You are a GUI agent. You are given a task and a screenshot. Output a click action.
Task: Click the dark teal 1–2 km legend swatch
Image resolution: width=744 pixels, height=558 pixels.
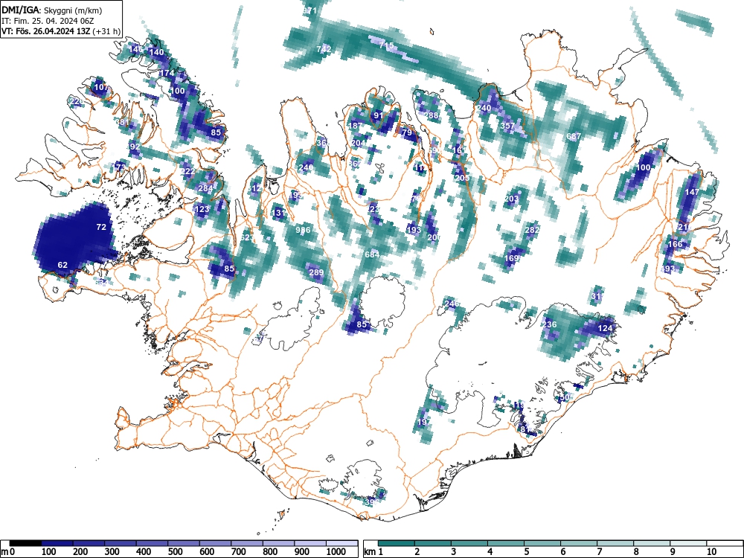coord(397,543)
